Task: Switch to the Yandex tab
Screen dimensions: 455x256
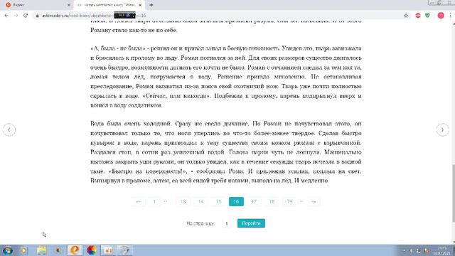Action: coord(37,5)
